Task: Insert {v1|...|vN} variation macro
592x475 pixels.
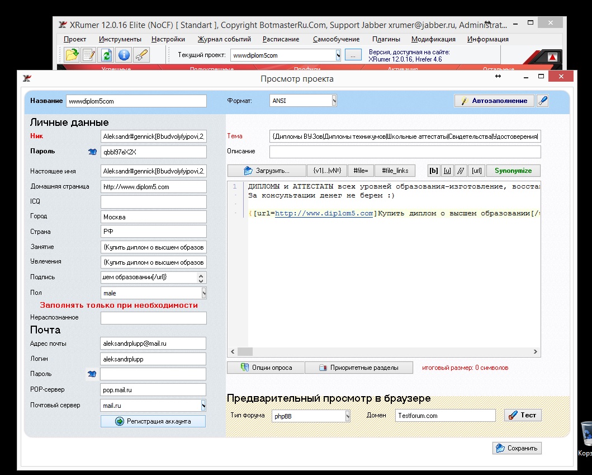Action: pos(327,171)
